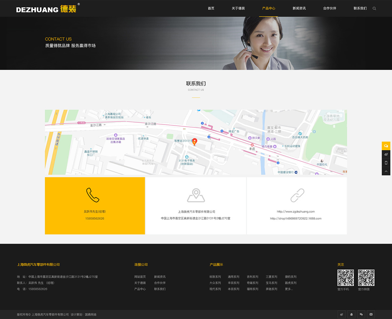This screenshot has width=392, height=319.
Task: Open the 1688.com shop link
Action: point(296,218)
